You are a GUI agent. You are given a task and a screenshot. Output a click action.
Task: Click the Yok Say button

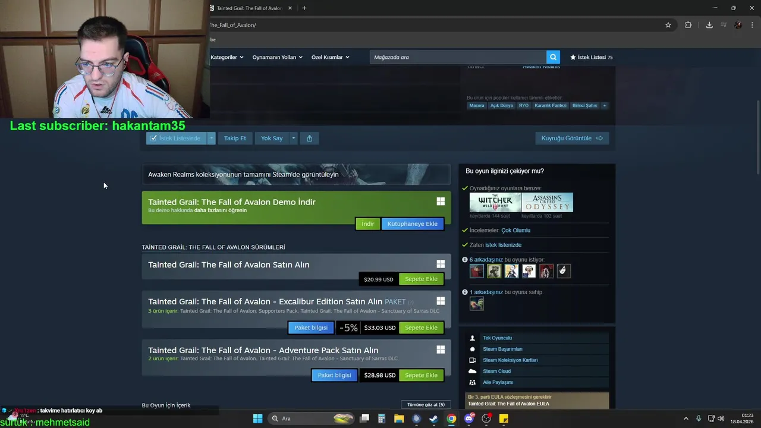(x=272, y=138)
